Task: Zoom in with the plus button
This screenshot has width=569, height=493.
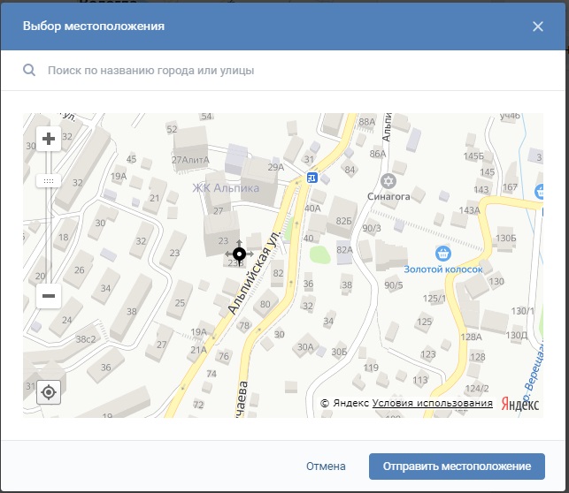Action: [49, 139]
